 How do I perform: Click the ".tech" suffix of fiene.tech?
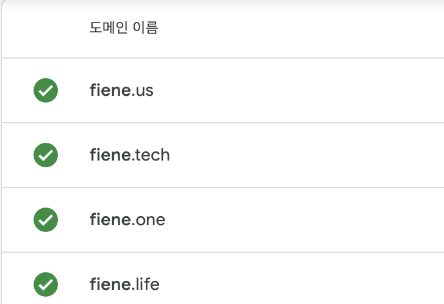click(151, 155)
